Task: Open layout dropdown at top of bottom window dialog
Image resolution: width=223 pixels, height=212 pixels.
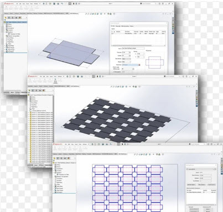Action: click(x=201, y=169)
